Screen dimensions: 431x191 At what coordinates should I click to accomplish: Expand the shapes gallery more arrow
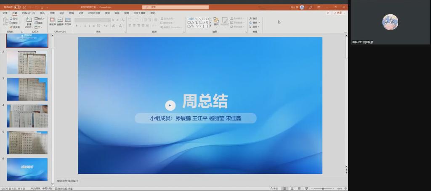210,26
